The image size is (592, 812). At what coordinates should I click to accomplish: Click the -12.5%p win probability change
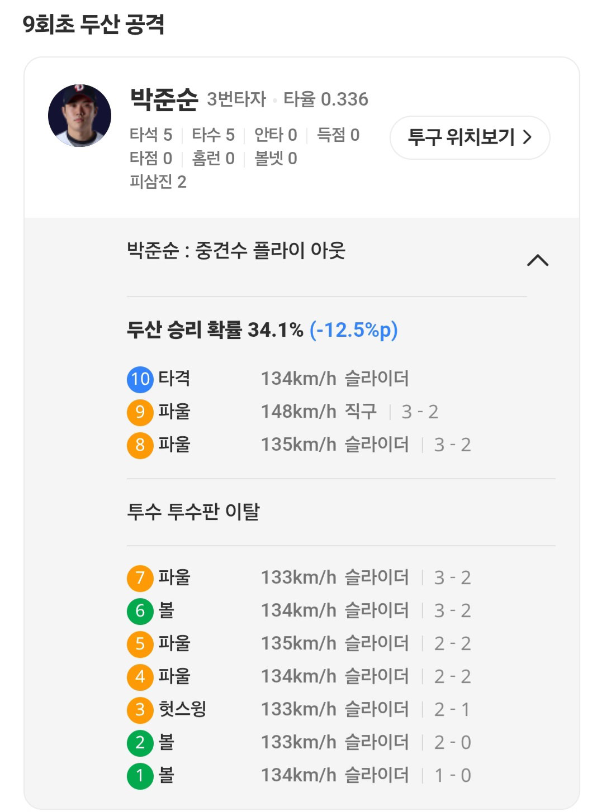pyautogui.click(x=353, y=329)
